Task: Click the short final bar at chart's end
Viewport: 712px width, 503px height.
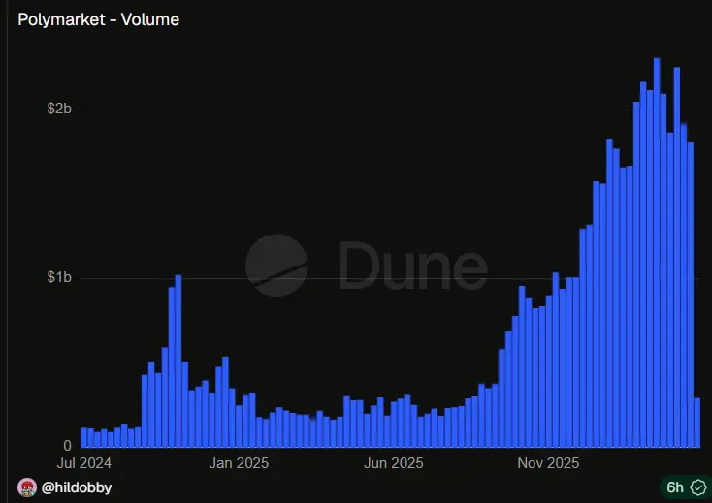Action: coord(697,423)
